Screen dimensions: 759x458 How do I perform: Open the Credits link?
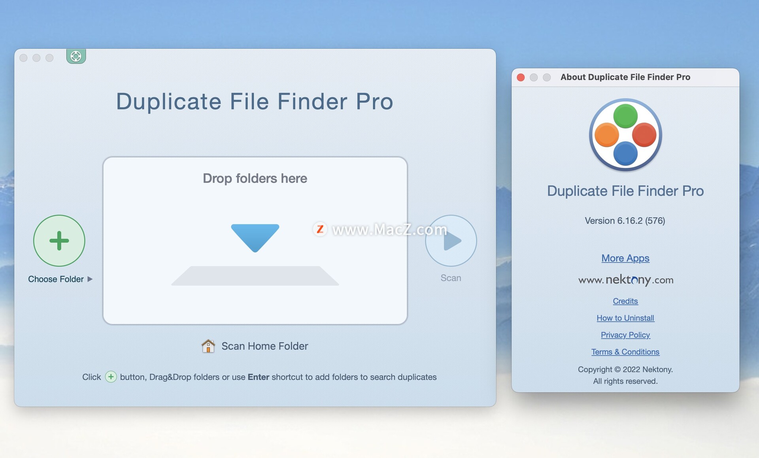point(625,301)
